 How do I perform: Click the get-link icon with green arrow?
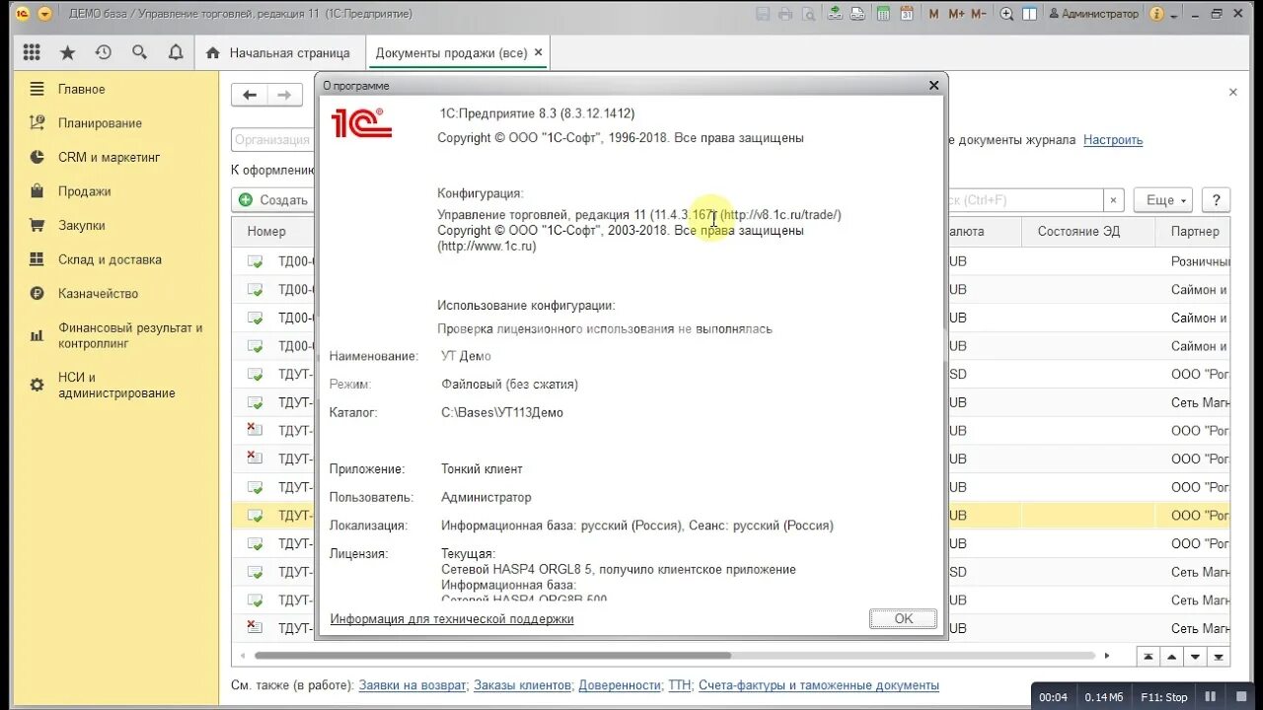835,14
